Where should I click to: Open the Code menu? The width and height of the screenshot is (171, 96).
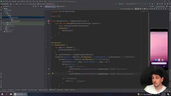tap(19, 1)
